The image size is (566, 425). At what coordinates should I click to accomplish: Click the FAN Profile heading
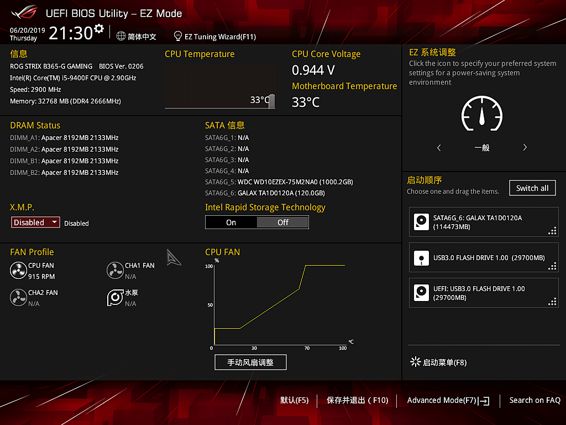(32, 252)
